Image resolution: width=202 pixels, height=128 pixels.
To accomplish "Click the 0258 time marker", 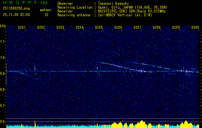I will tap(157, 28).
